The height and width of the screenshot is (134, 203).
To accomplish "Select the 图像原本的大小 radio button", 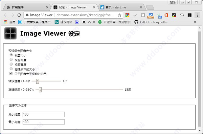I will tap(11, 69).
